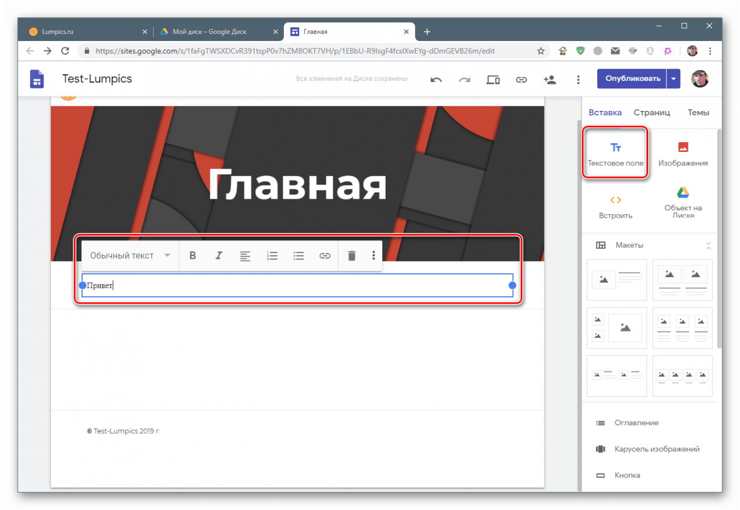Click the text box containing Привет
The image size is (740, 510).
297,285
